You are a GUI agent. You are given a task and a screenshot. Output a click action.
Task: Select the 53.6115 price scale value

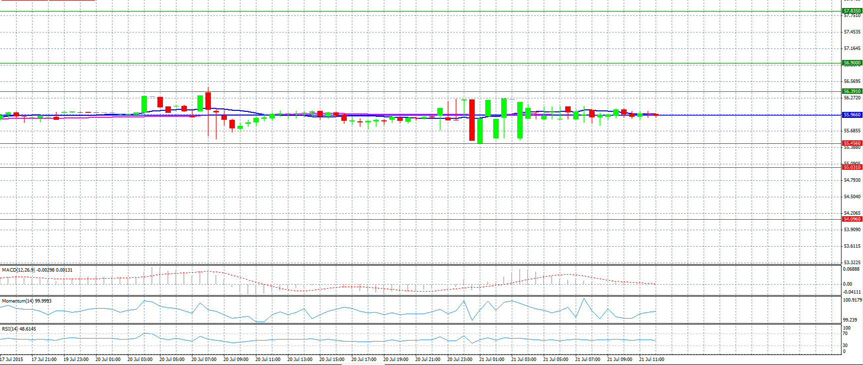852,246
